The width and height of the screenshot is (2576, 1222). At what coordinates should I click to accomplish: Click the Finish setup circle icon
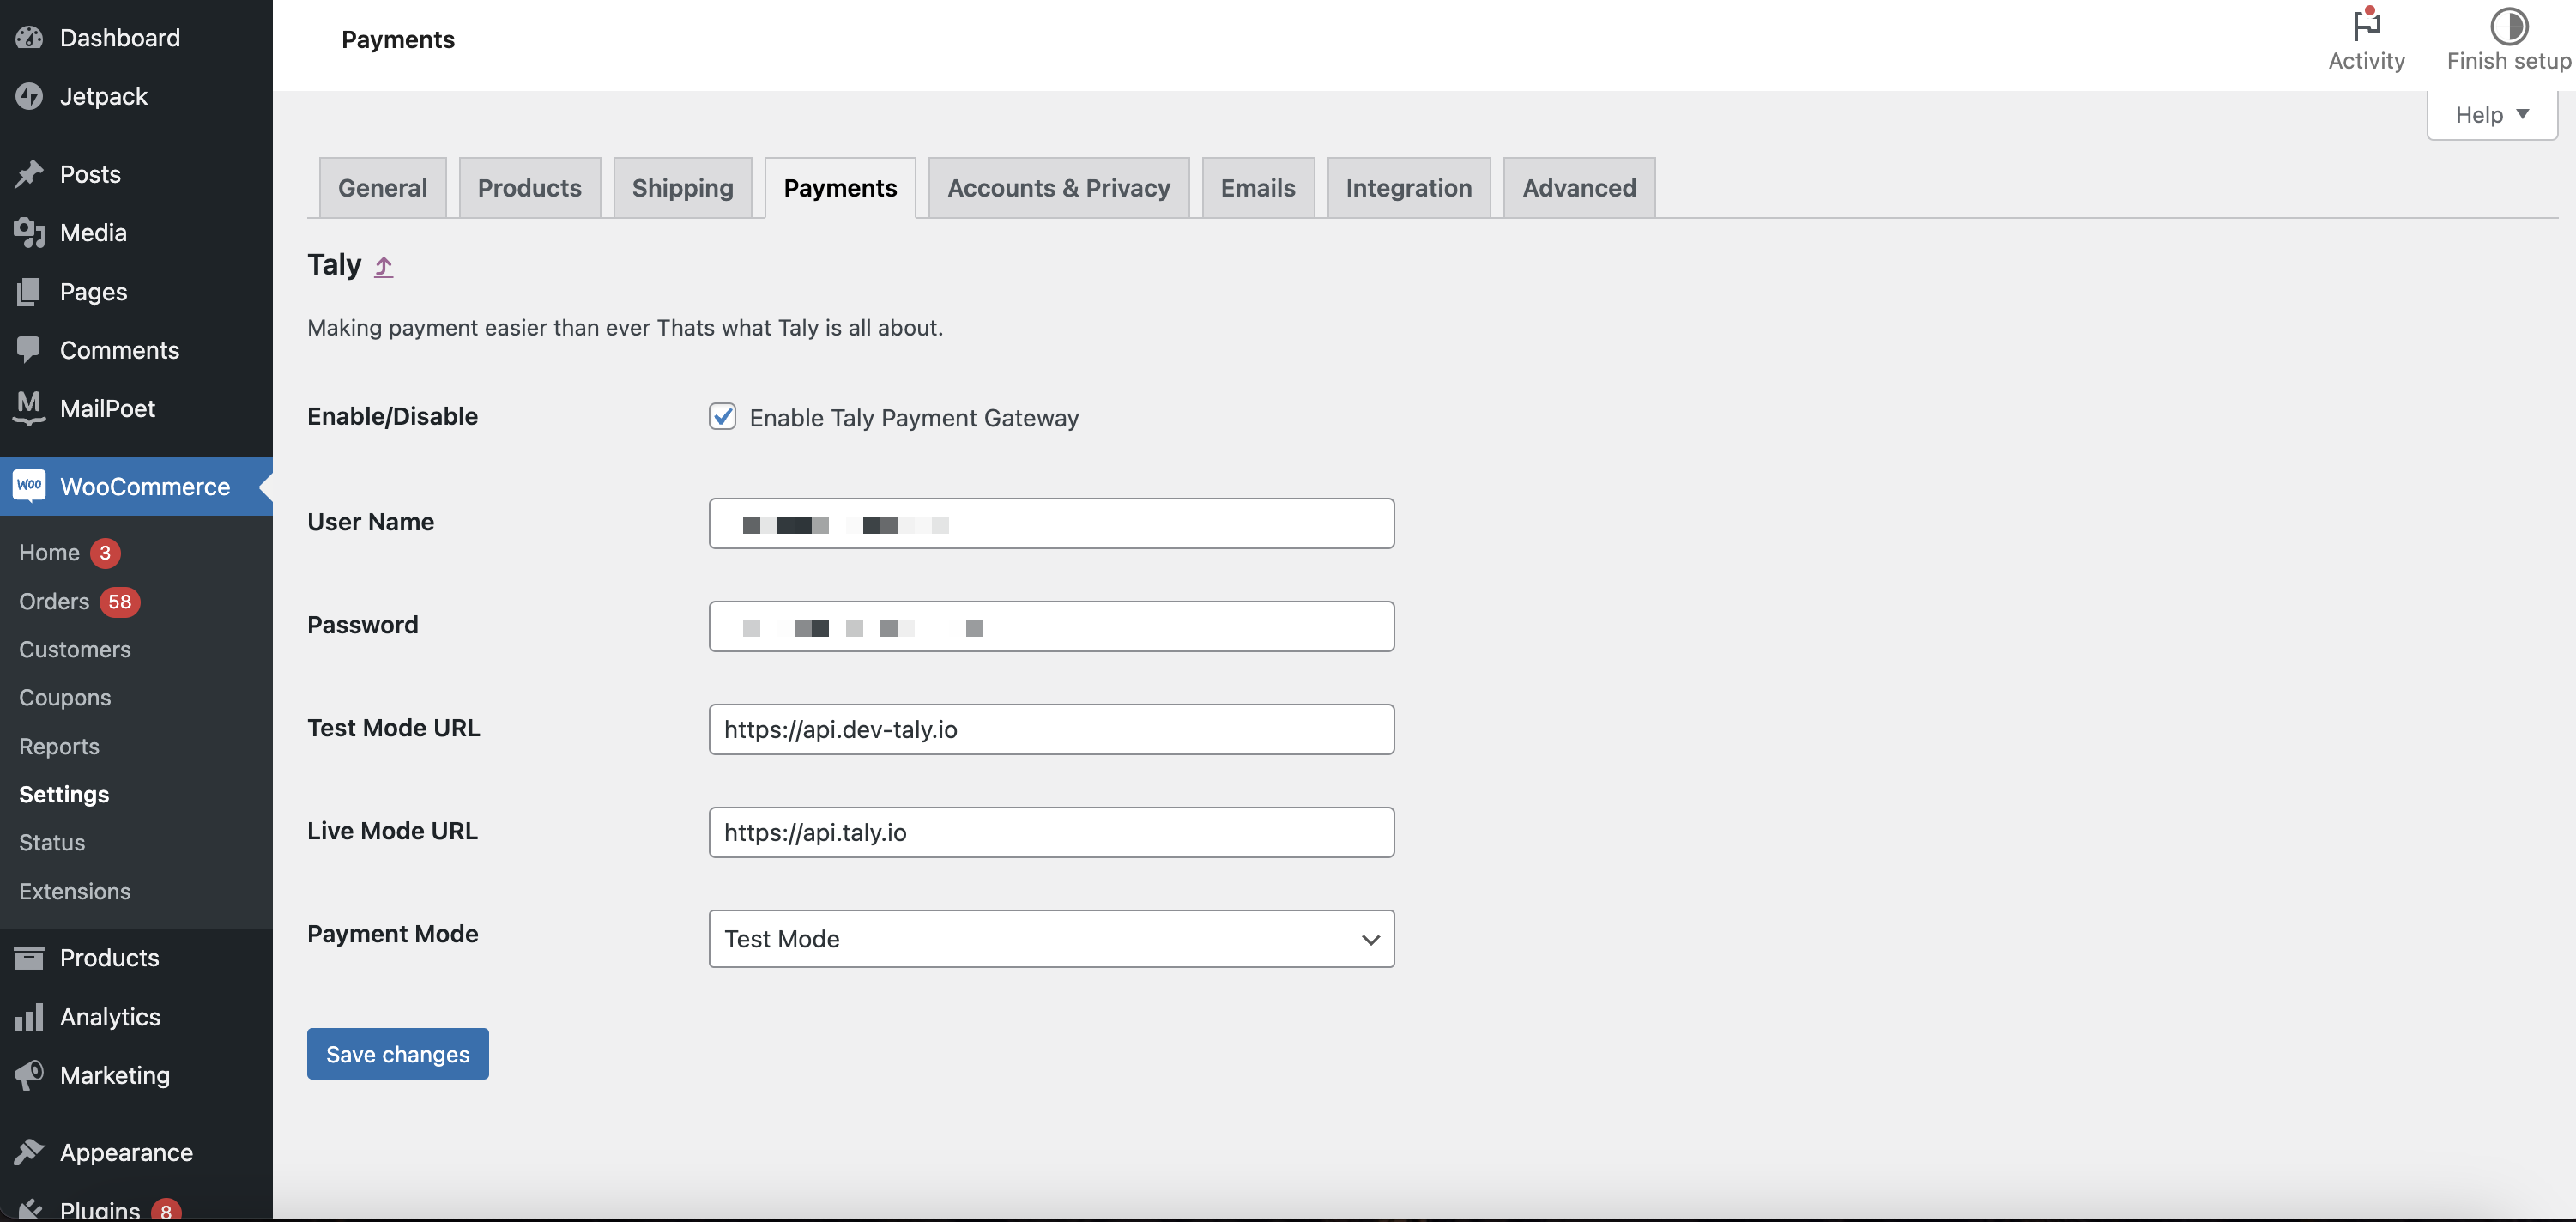coord(2508,26)
